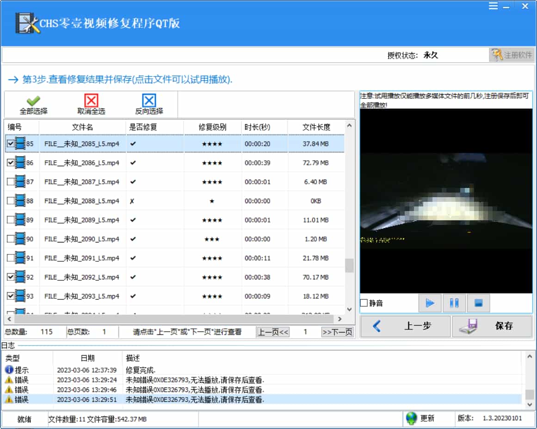This screenshot has width=537, height=429.
Task: Click the film icon of file 89
Action: pos(20,220)
